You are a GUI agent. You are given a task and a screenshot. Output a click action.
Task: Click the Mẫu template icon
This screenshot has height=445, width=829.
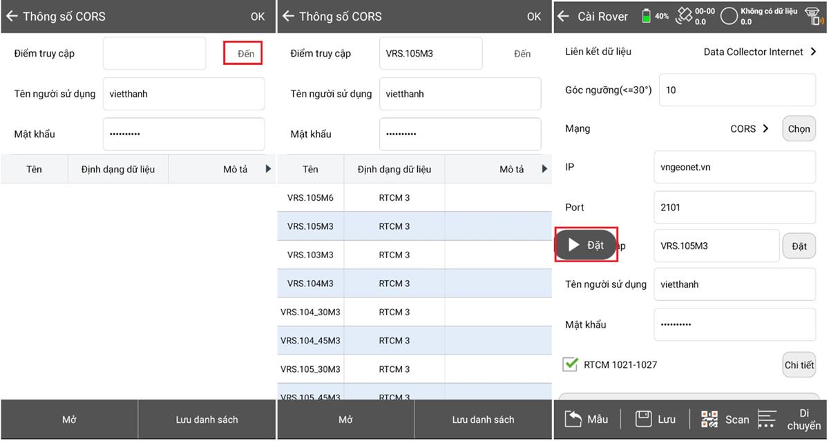coord(573,419)
